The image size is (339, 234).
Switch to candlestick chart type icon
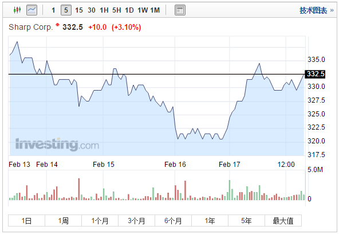(17, 10)
